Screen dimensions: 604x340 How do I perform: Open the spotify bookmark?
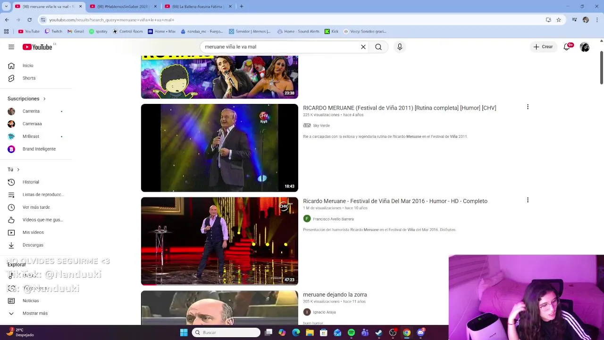(x=98, y=32)
